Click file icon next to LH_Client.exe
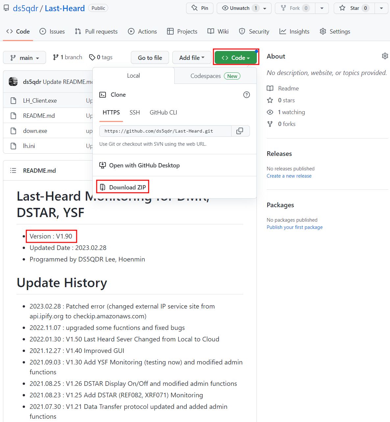Viewport: 390px width, 422px height. (13, 101)
